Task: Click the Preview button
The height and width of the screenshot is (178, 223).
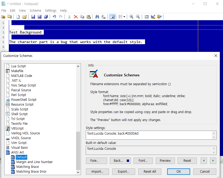Action: 165,161
